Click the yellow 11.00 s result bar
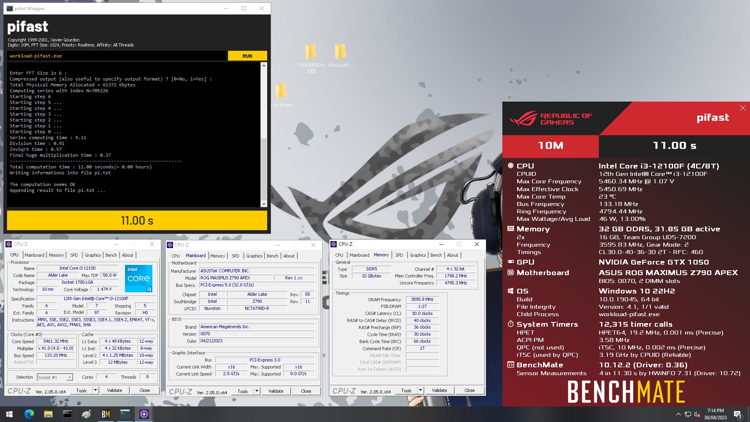 click(x=137, y=220)
